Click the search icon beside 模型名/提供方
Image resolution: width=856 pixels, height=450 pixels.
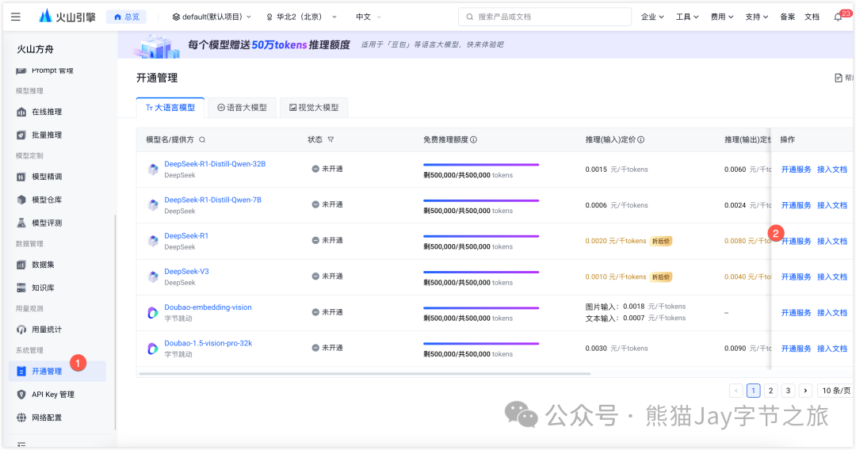(x=202, y=139)
